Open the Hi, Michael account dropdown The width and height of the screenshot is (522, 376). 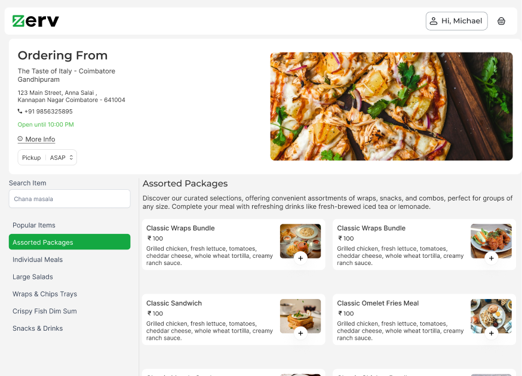click(456, 20)
